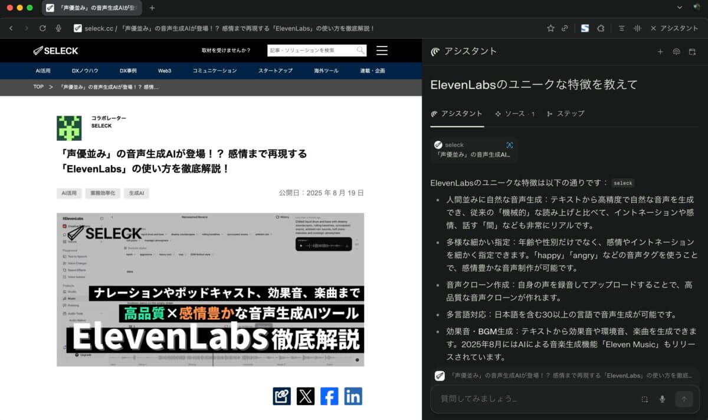Open the browser profile avatar
This screenshot has height=420, width=708.
(x=696, y=8)
